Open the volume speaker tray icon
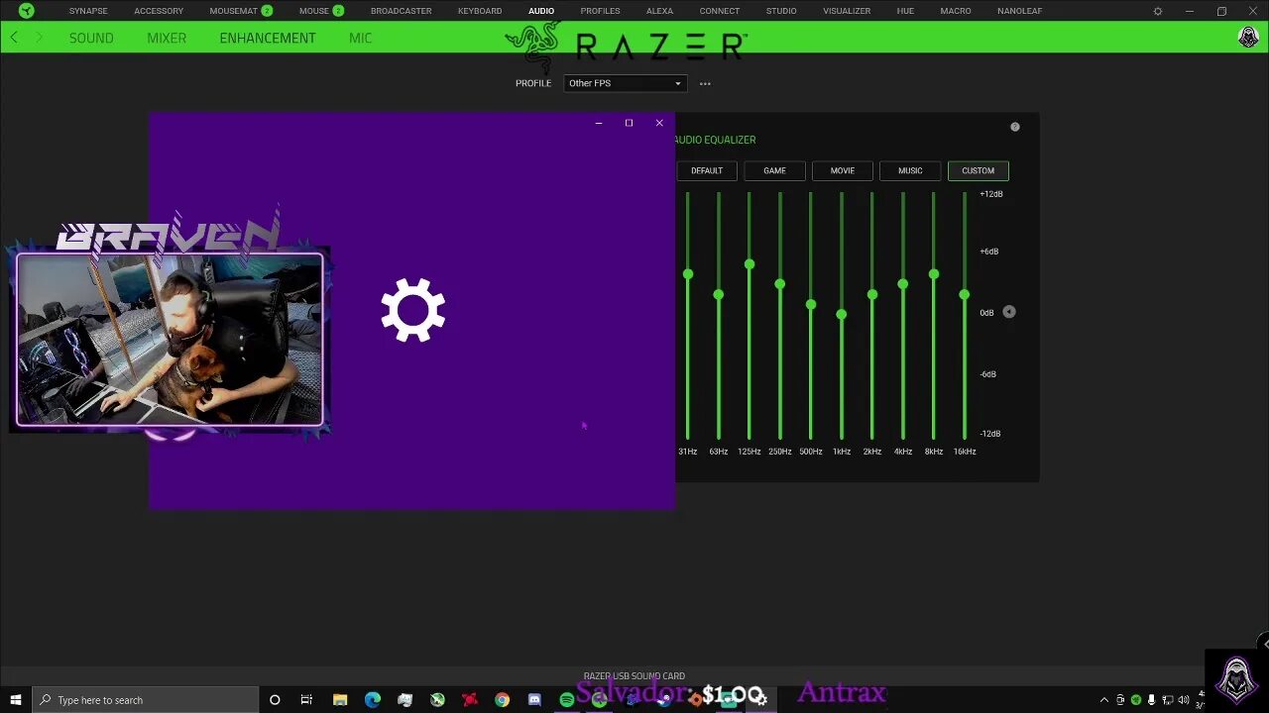This screenshot has height=713, width=1269. [1183, 700]
